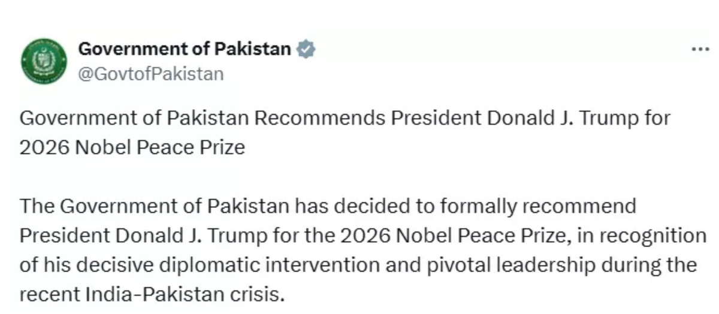719x314 pixels.
Task: Click the word "Recommends" in the headline
Action: (x=319, y=118)
